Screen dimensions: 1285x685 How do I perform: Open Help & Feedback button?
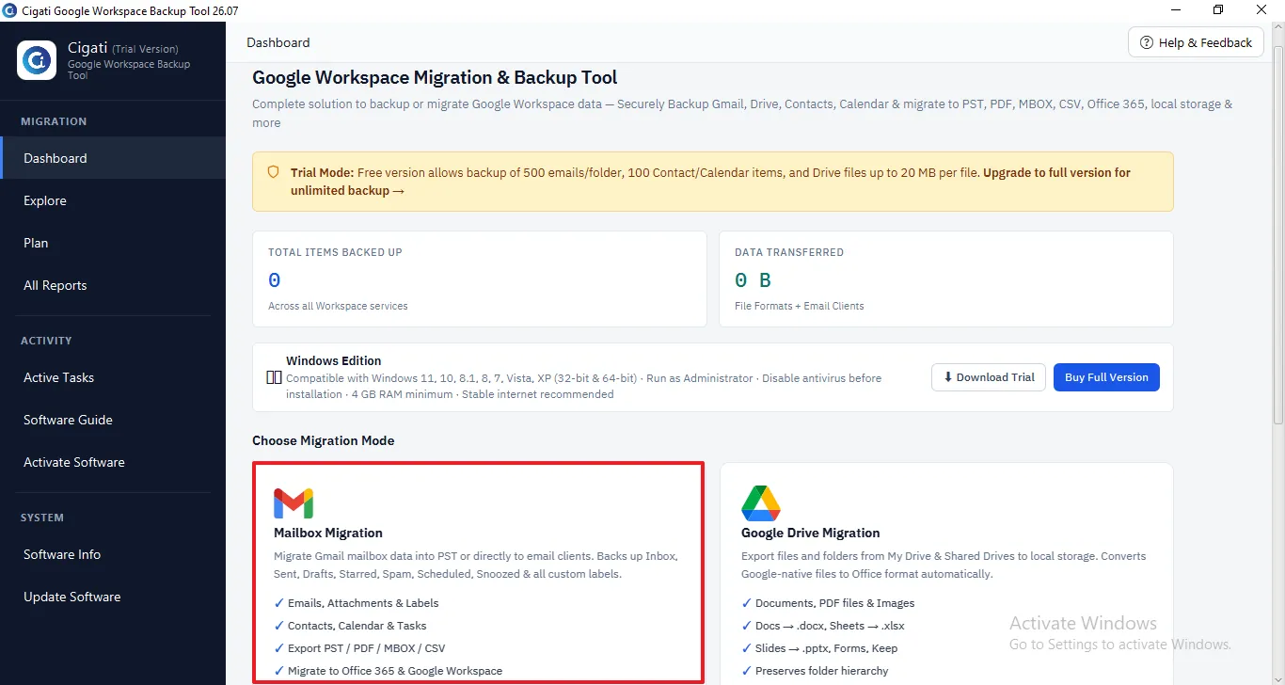(1196, 42)
